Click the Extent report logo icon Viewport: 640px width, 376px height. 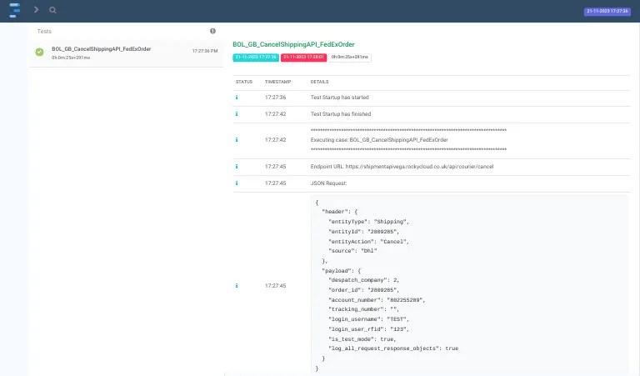(14, 10)
